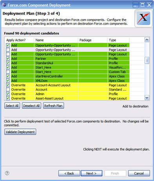Check the Start_Here Custom Tab checkbox
This screenshot has width=154, height=181.
[8, 72]
